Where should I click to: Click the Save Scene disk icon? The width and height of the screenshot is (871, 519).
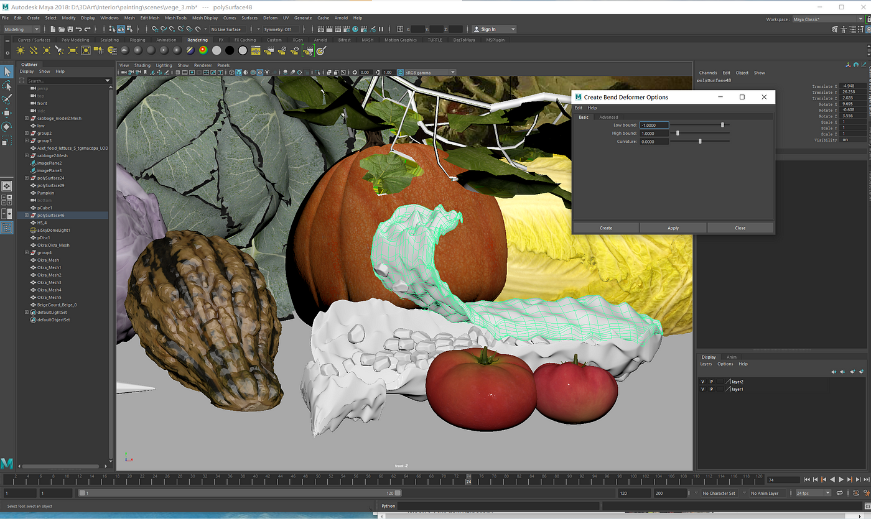pyautogui.click(x=70, y=29)
